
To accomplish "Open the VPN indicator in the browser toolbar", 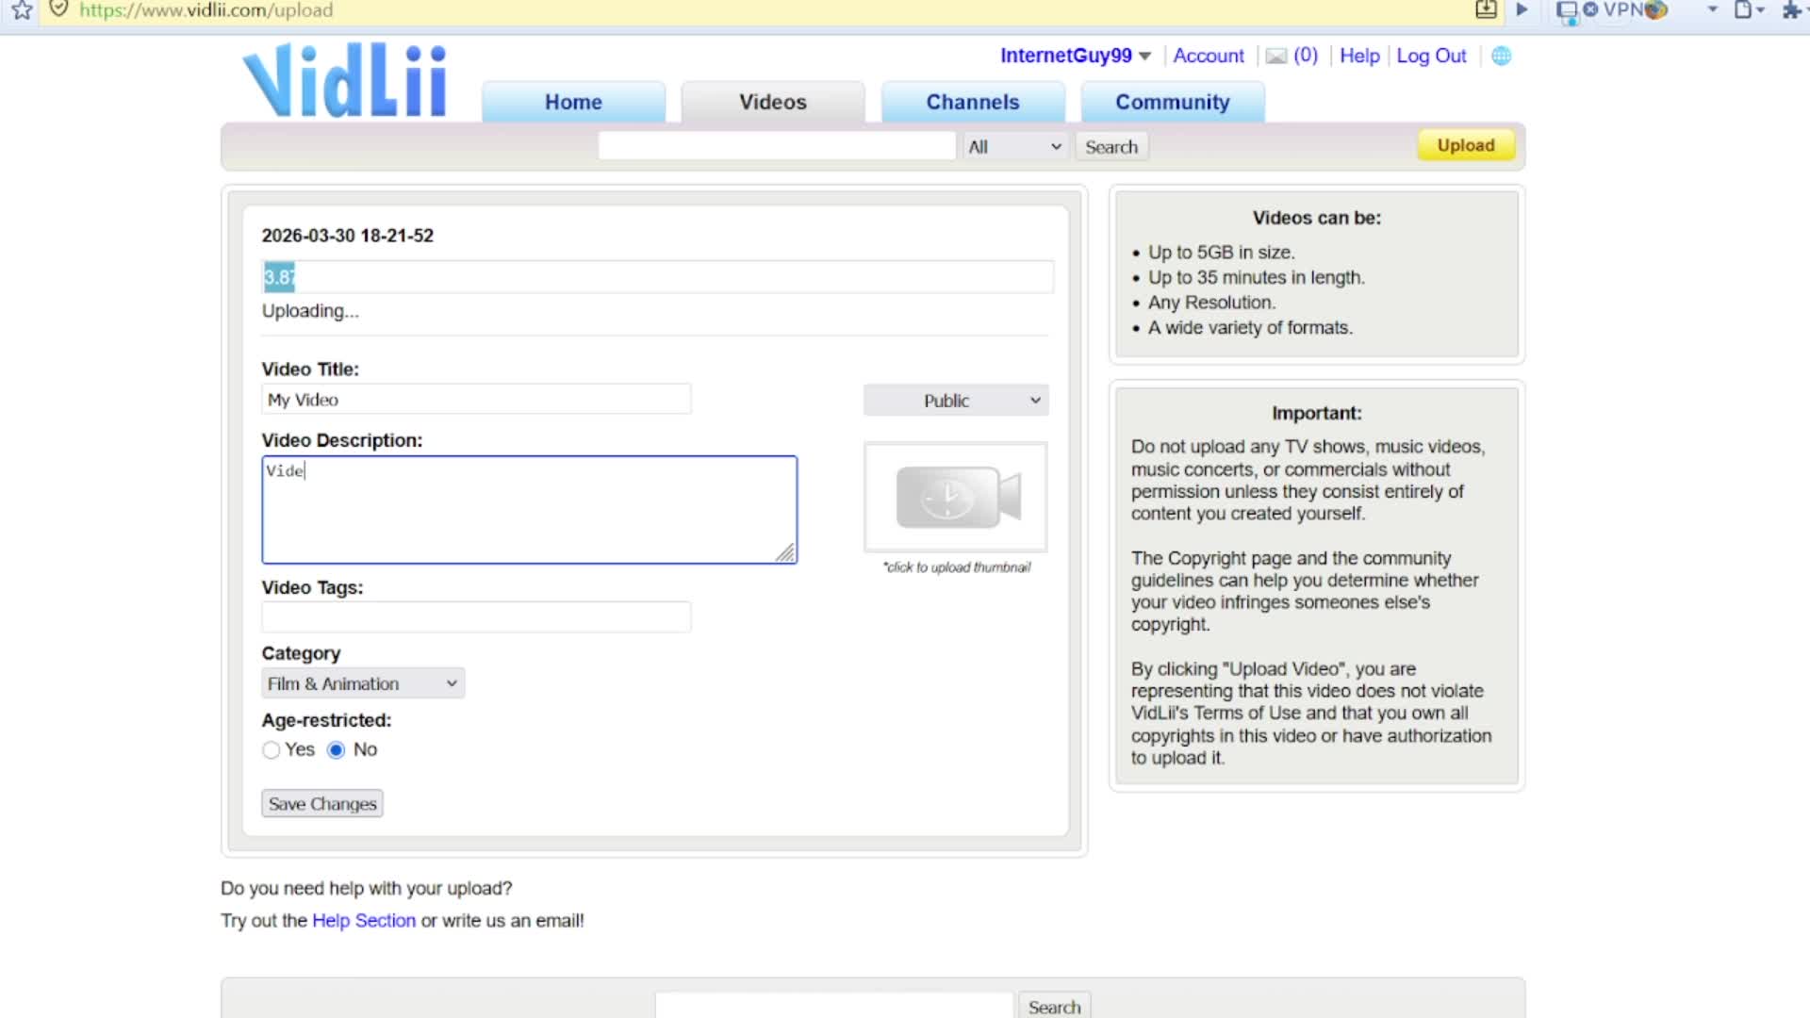I will point(1614,9).
